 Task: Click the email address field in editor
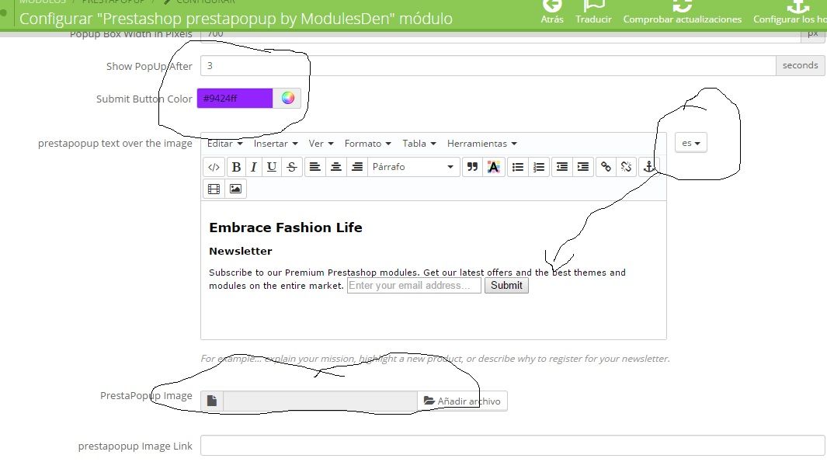coord(414,285)
